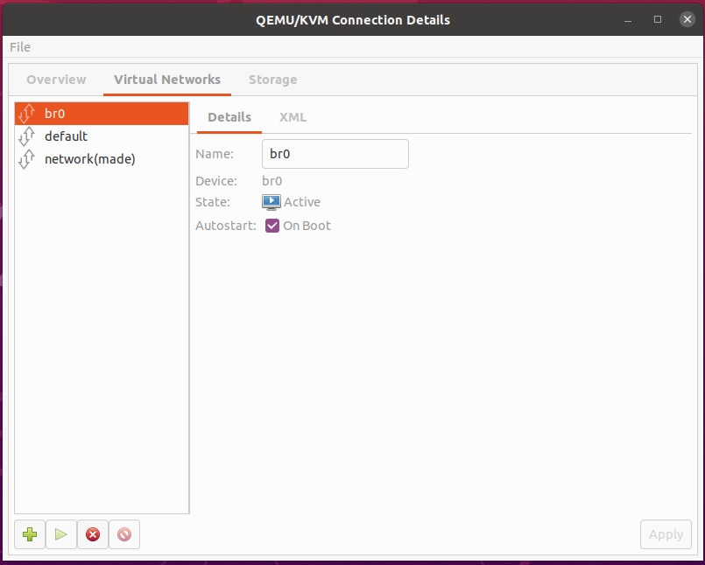Click the Active state monitor icon
705x565 pixels.
[x=271, y=202]
